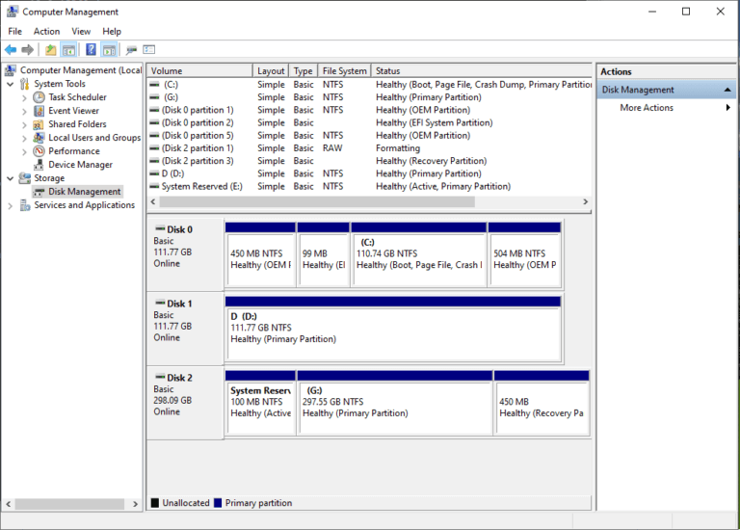The image size is (740, 530).
Task: Click More Actions in the Actions pane
Action: 647,108
